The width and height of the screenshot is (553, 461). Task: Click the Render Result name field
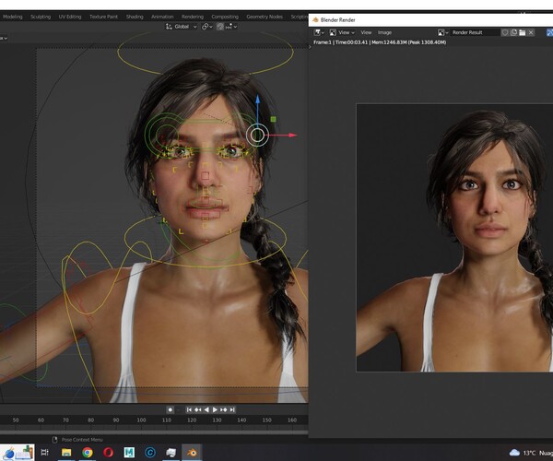coord(475,32)
